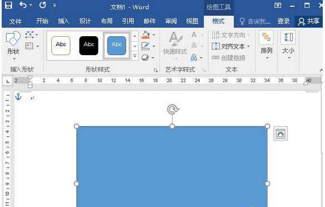
Task: Click the Save icon in title bar
Action: [8, 5]
